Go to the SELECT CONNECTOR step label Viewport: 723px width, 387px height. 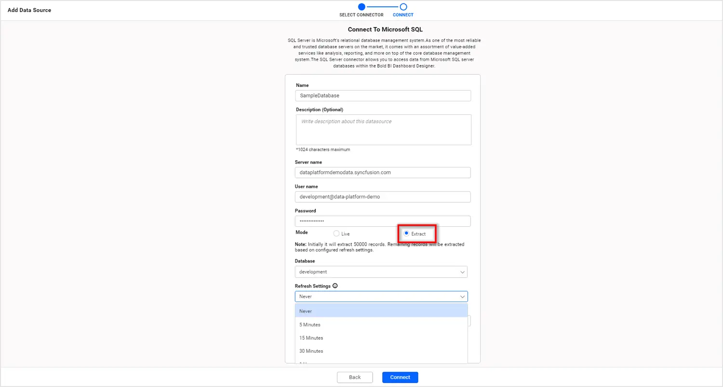(x=361, y=15)
